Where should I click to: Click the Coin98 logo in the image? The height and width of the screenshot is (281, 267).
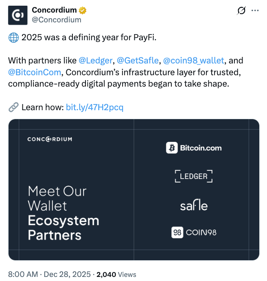pos(194,233)
